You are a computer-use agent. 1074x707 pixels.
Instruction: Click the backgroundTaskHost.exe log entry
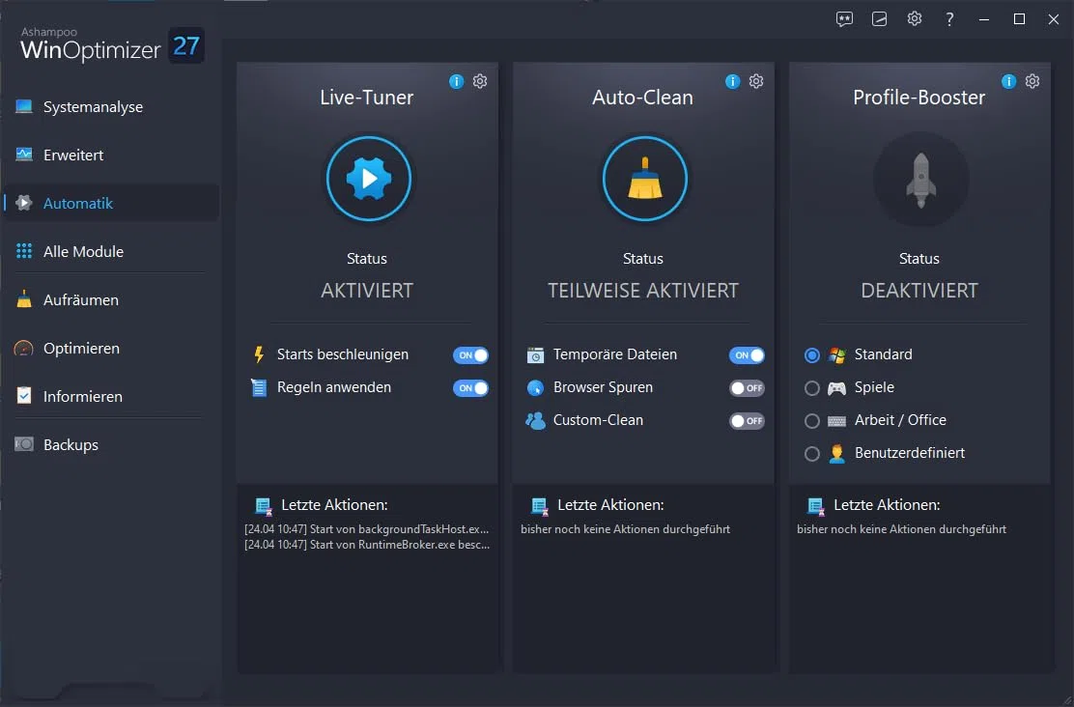coord(367,529)
